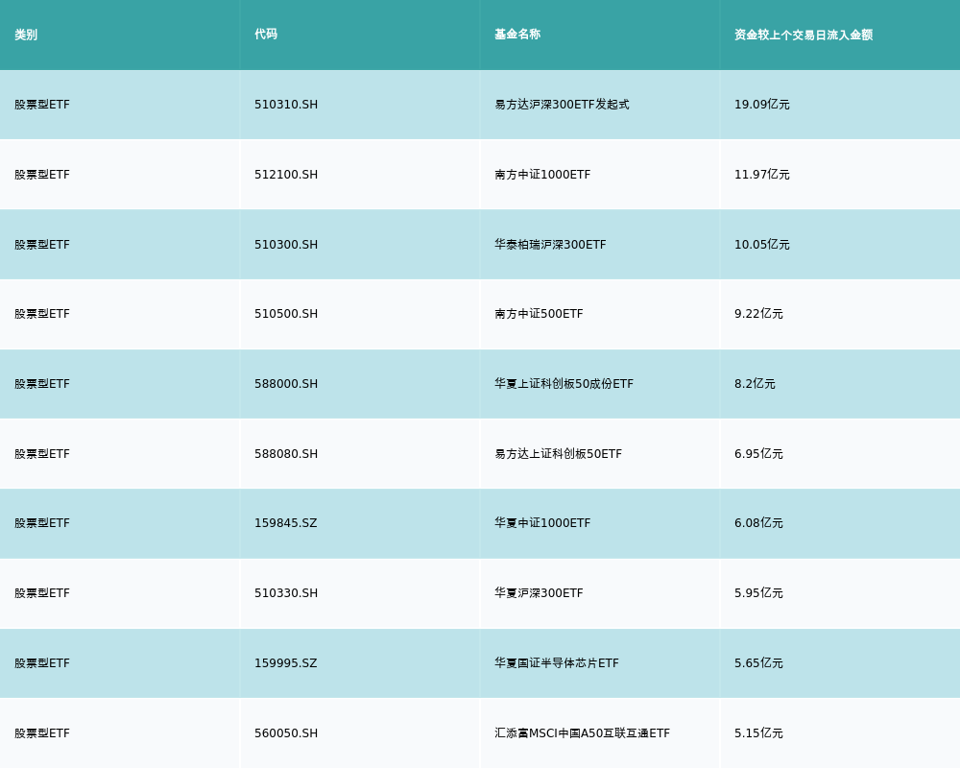Click the 5.95亿元 inflow value
Screen dimensions: 960x768
(x=758, y=593)
